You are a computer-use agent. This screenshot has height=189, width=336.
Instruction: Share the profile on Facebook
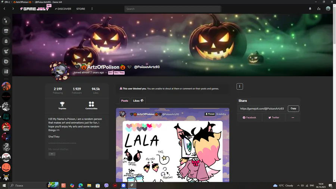pos(249,117)
